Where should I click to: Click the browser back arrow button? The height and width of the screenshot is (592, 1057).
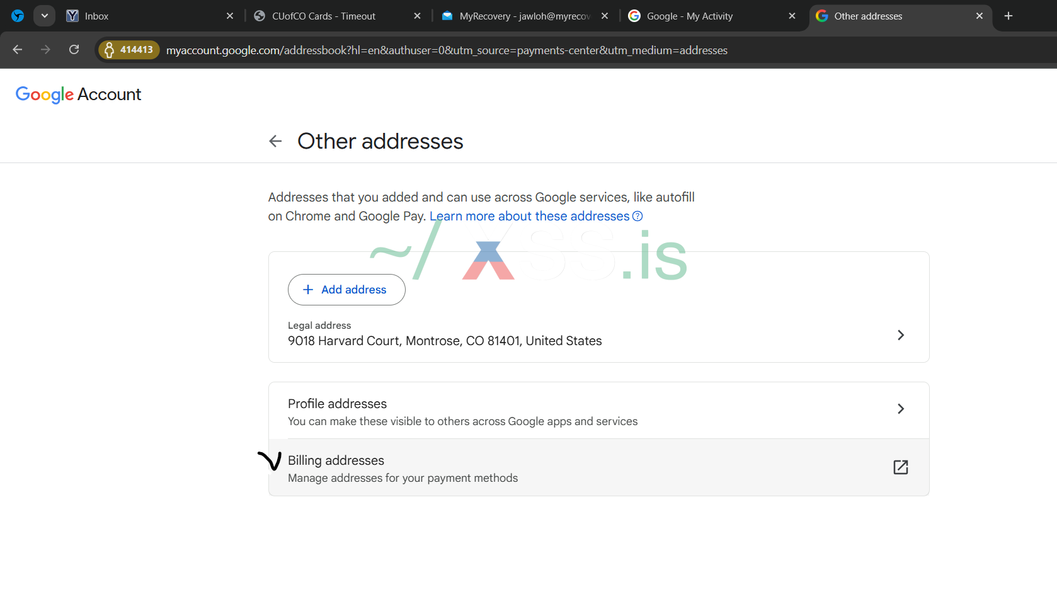[18, 50]
